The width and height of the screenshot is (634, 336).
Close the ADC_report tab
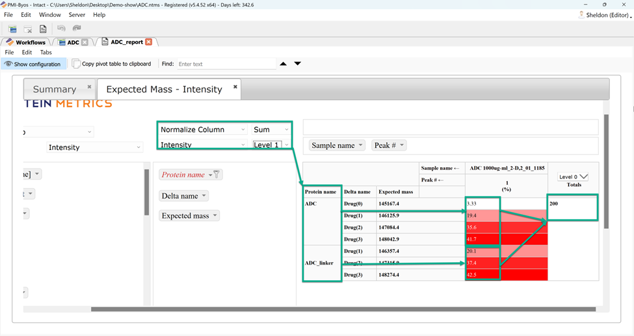149,42
